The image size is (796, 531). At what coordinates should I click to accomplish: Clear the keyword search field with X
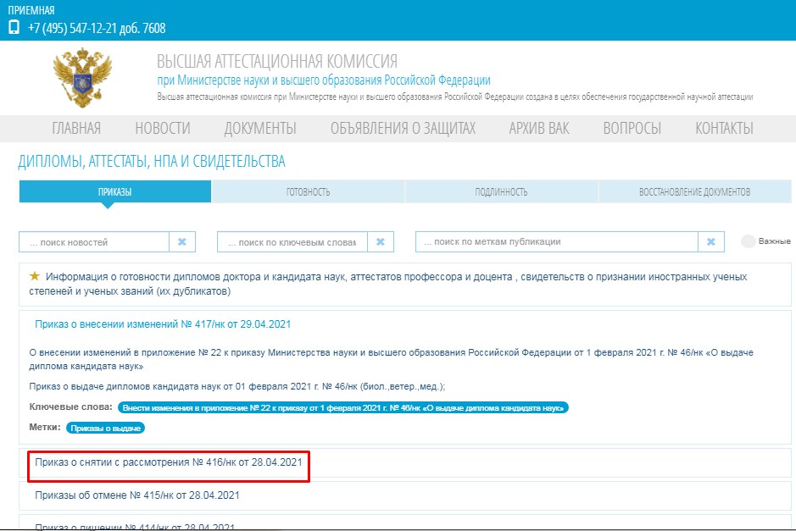[380, 242]
